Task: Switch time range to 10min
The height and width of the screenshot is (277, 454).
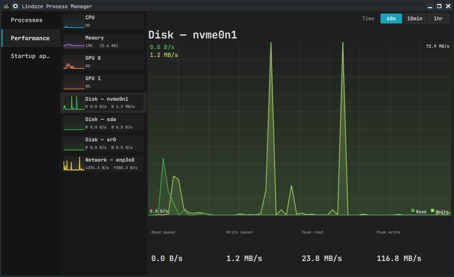Action: click(x=415, y=19)
